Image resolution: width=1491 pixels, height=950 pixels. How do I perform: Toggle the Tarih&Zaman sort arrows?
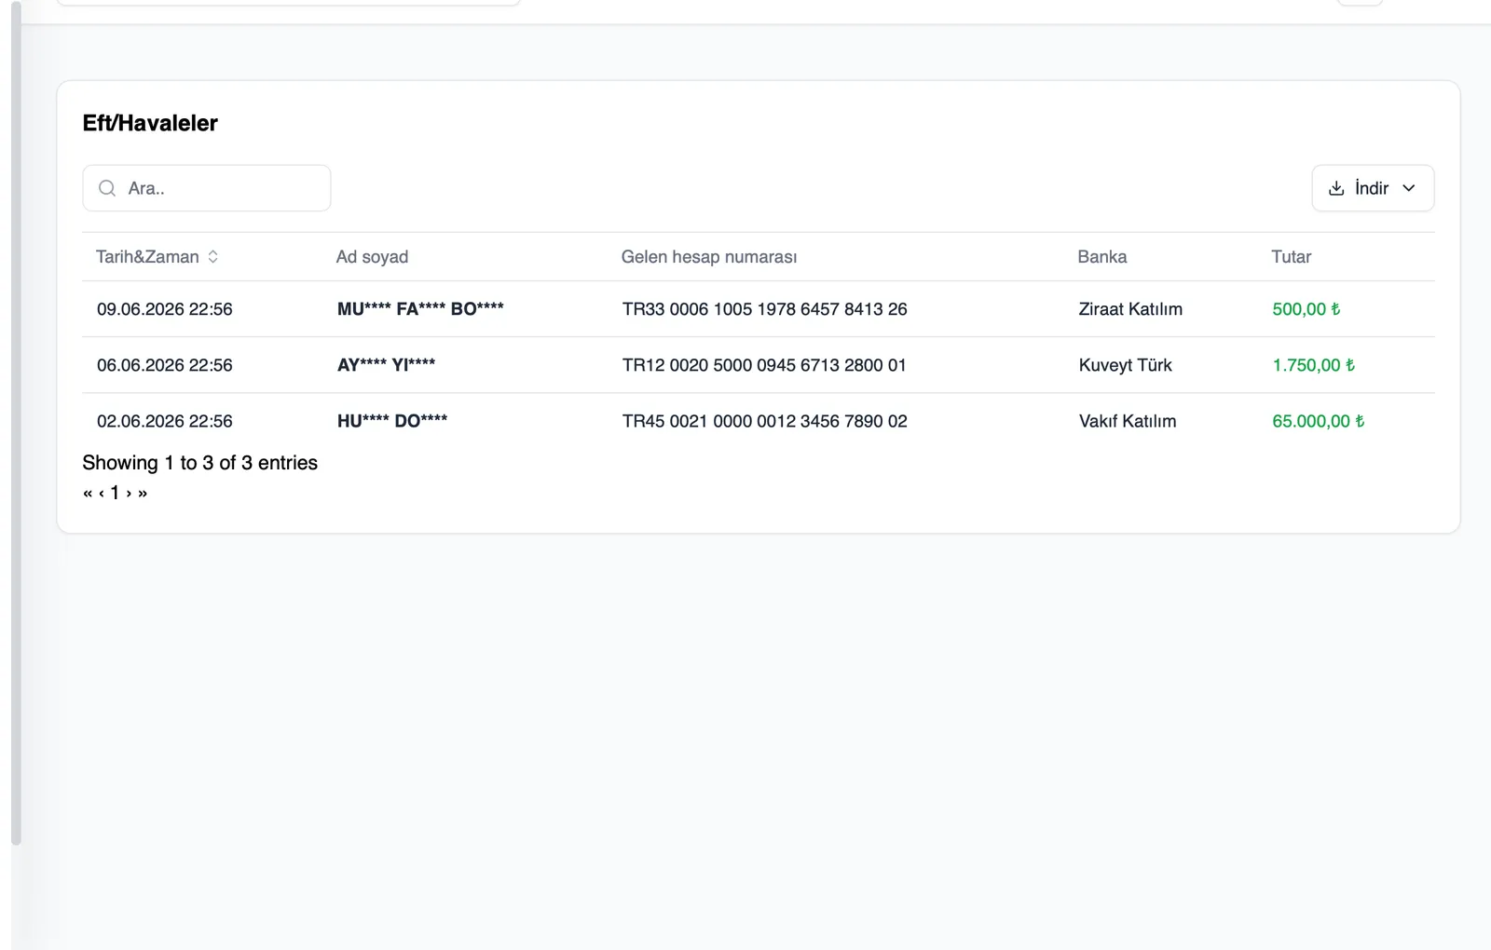click(x=213, y=257)
